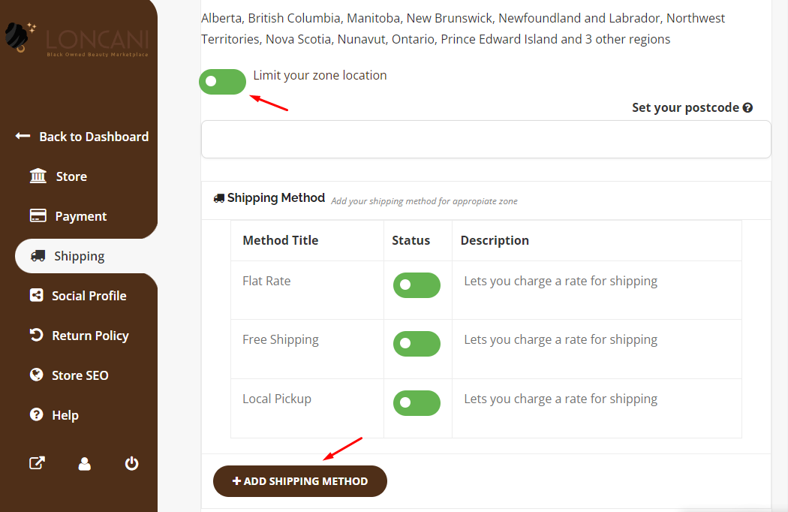Click the power logout icon
The image size is (788, 512).
(x=131, y=463)
